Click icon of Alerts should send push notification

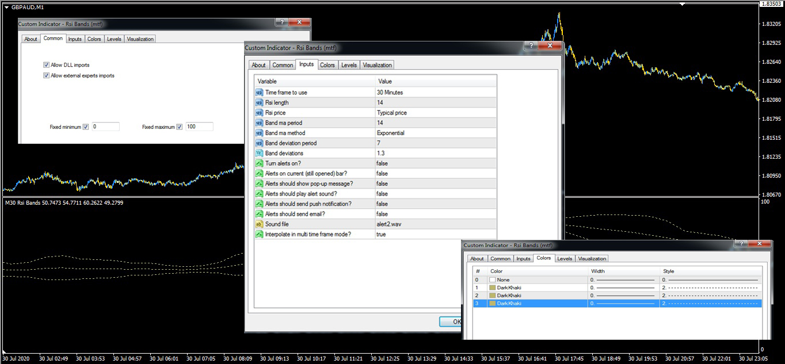click(x=259, y=204)
